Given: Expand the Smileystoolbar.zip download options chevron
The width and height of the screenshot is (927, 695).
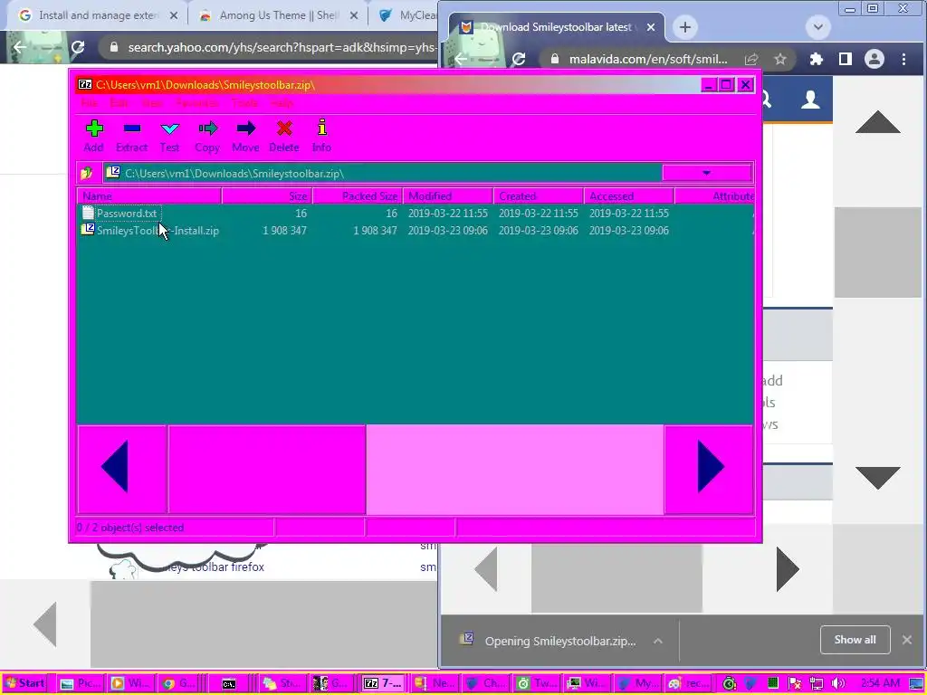Looking at the screenshot, I should point(658,641).
